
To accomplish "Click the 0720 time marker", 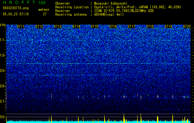I will pos(187,26).
